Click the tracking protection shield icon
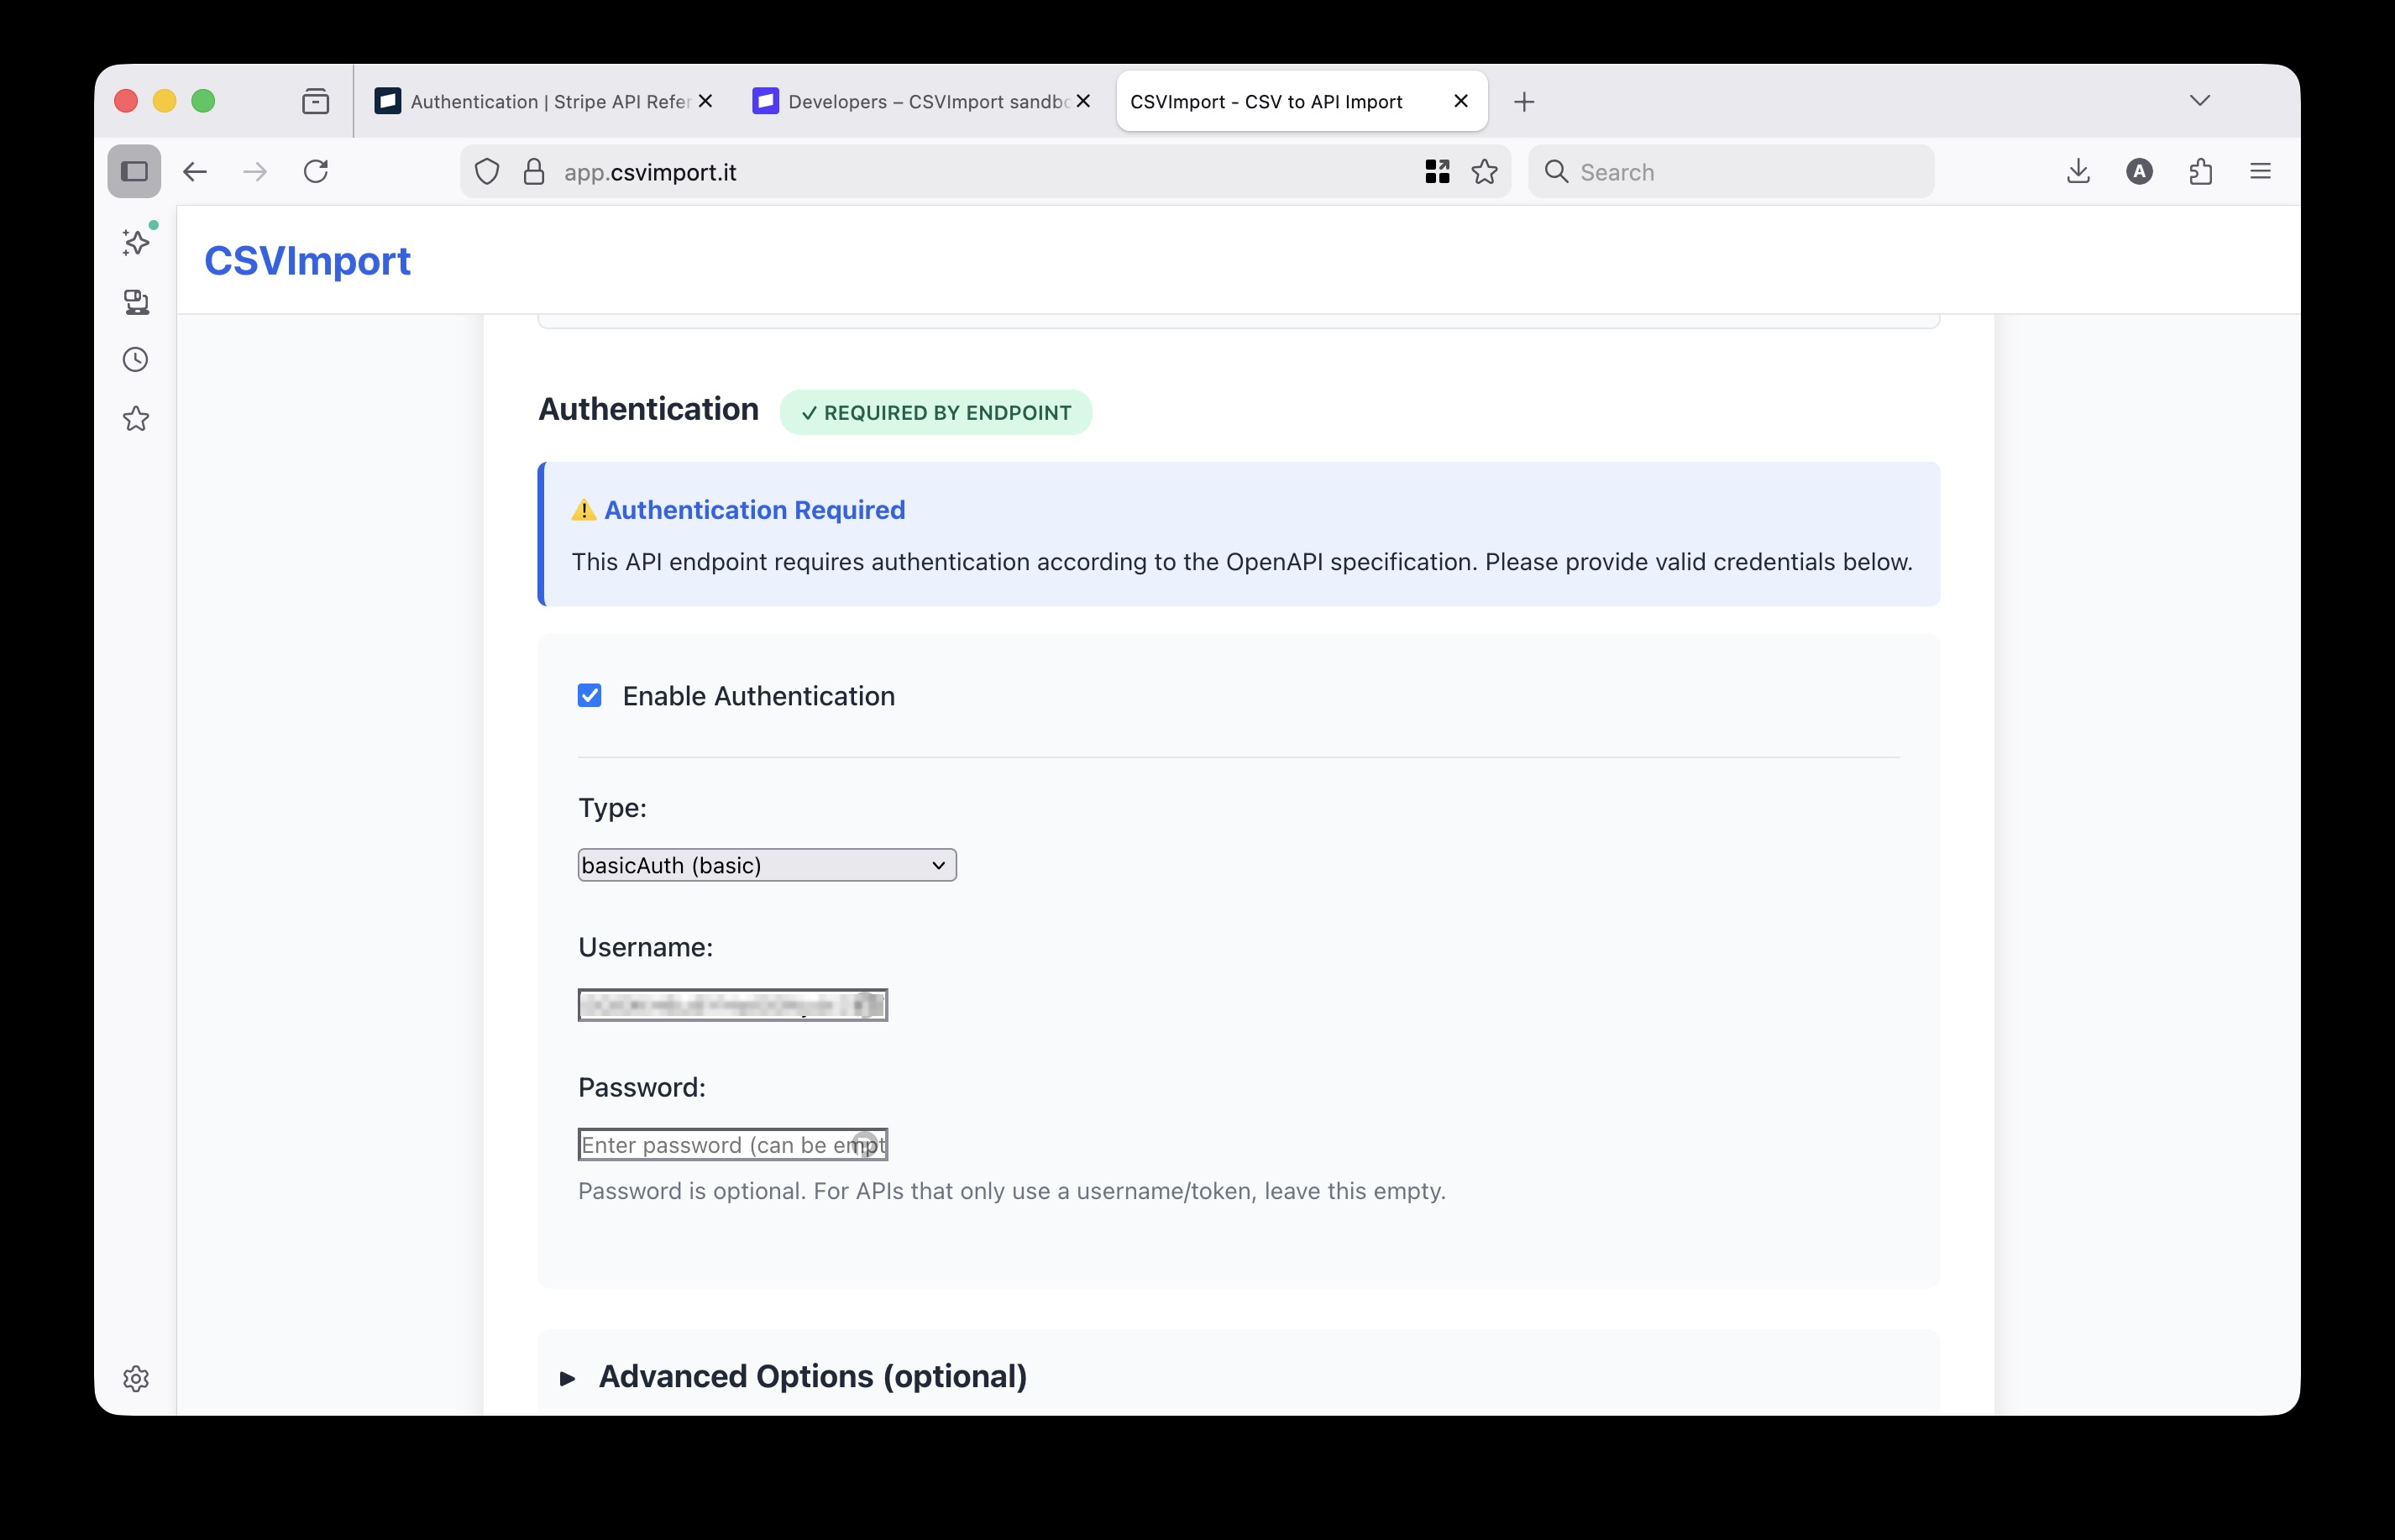The width and height of the screenshot is (2395, 1540). pos(487,171)
